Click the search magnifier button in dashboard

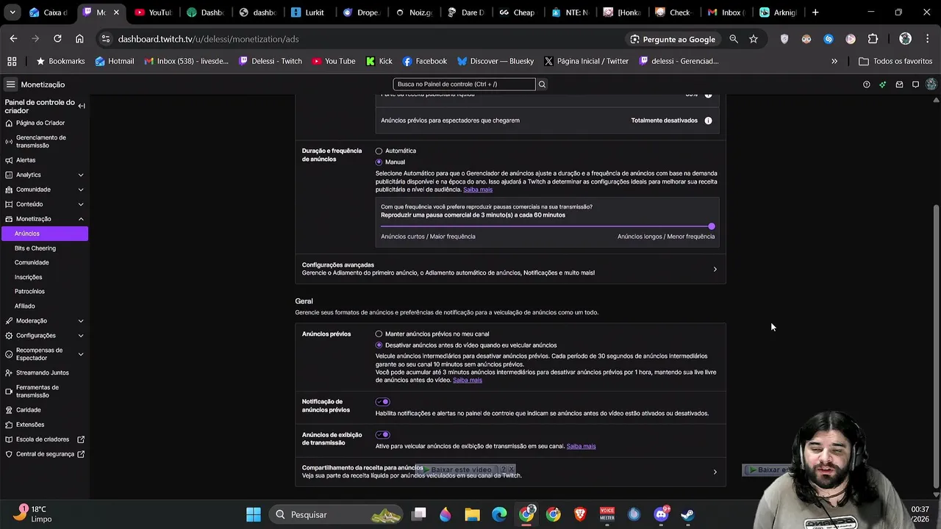coord(542,84)
